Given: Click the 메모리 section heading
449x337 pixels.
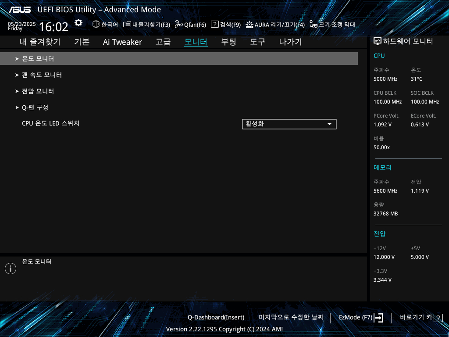Looking at the screenshot, I should tap(382, 168).
